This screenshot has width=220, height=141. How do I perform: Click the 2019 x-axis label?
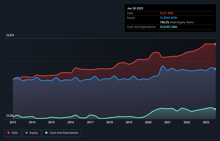click(x=129, y=122)
